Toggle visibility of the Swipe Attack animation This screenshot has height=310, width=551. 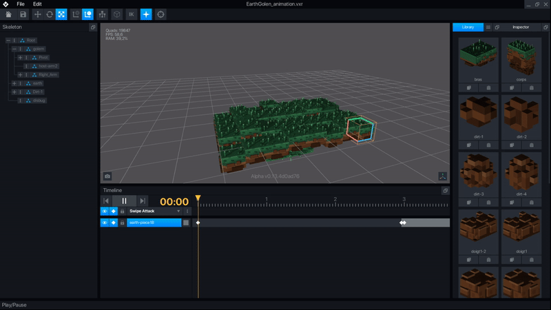105,211
